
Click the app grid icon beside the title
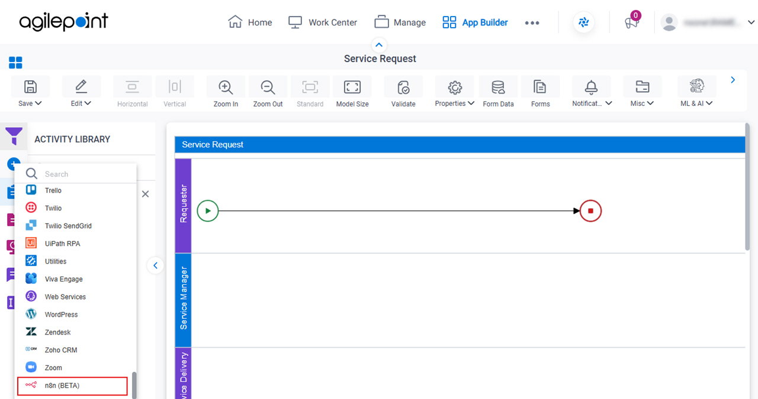point(15,63)
